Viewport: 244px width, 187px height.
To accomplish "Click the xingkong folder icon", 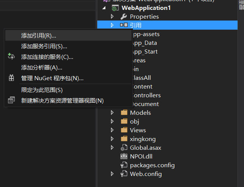I will (124, 138).
